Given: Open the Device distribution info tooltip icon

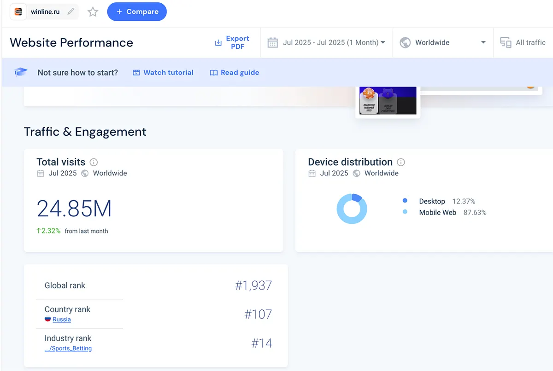Looking at the screenshot, I should point(401,162).
